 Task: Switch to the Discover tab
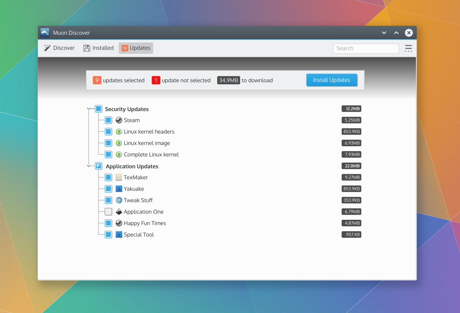point(60,48)
